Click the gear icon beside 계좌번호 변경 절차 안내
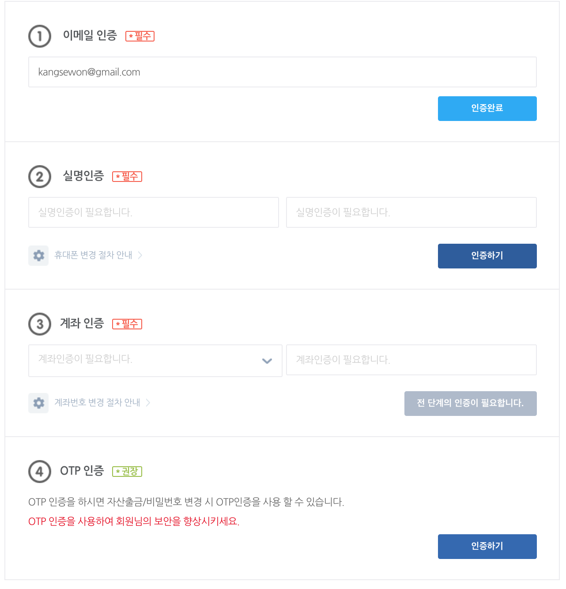This screenshot has height=589, width=566. coord(38,403)
